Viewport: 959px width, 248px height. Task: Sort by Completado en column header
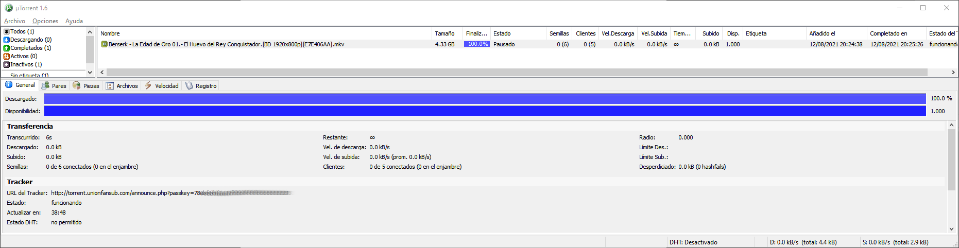(896, 33)
